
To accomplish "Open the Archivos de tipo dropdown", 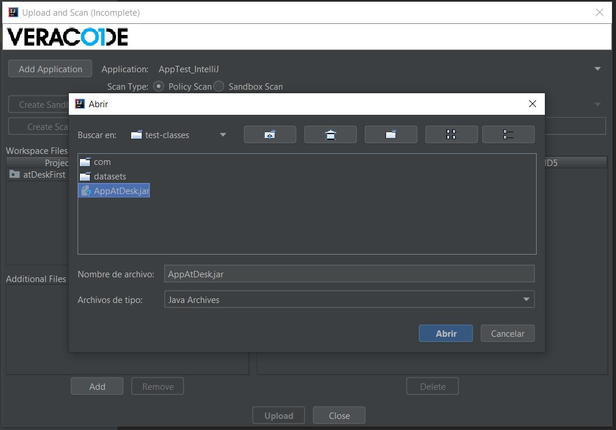I will tap(349, 299).
